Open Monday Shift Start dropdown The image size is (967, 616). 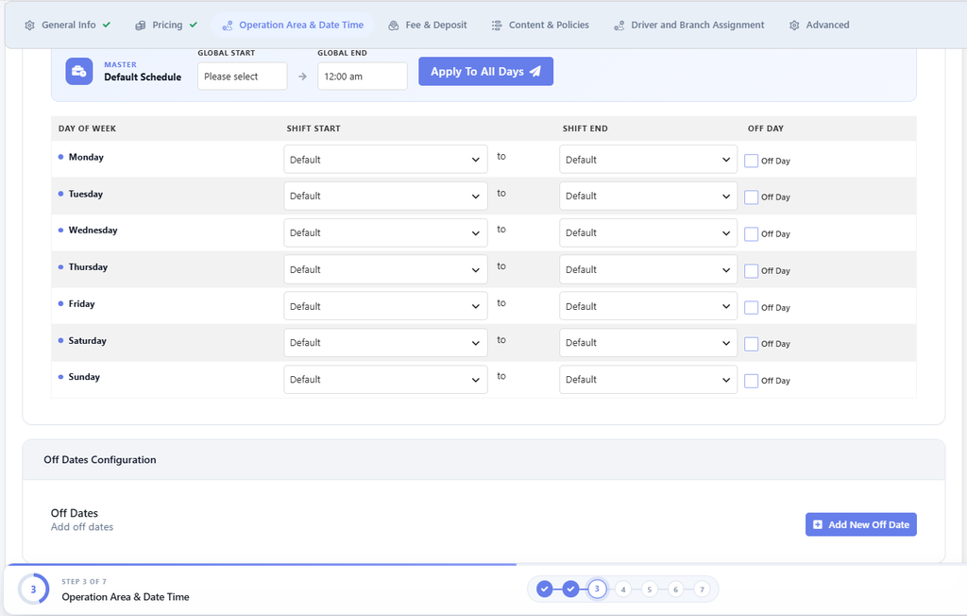(385, 160)
